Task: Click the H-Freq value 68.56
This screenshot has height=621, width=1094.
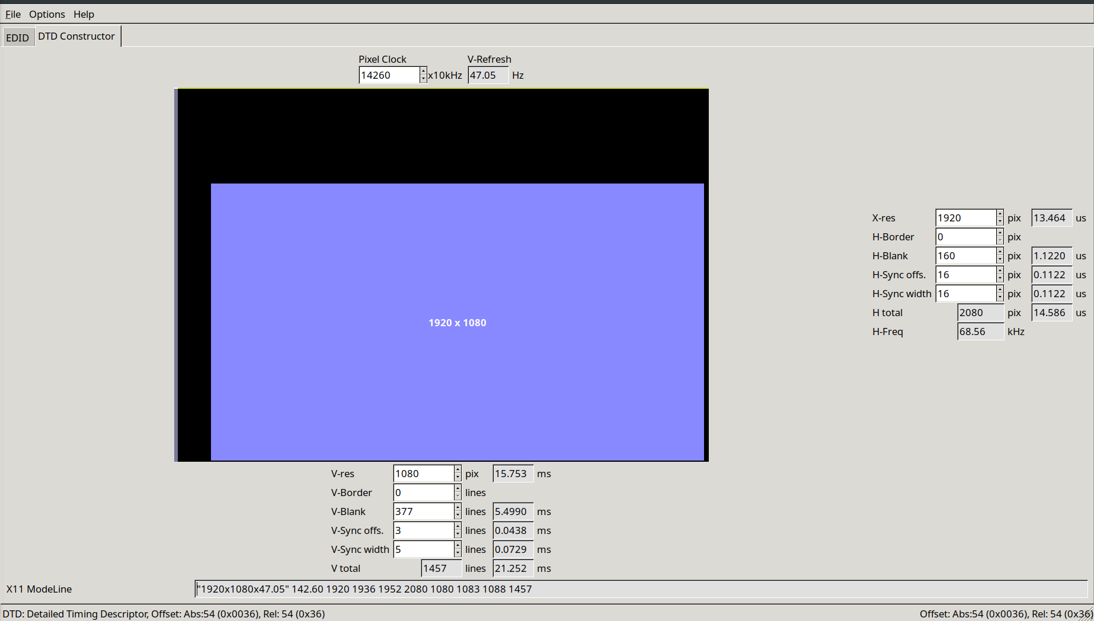Action: point(981,332)
